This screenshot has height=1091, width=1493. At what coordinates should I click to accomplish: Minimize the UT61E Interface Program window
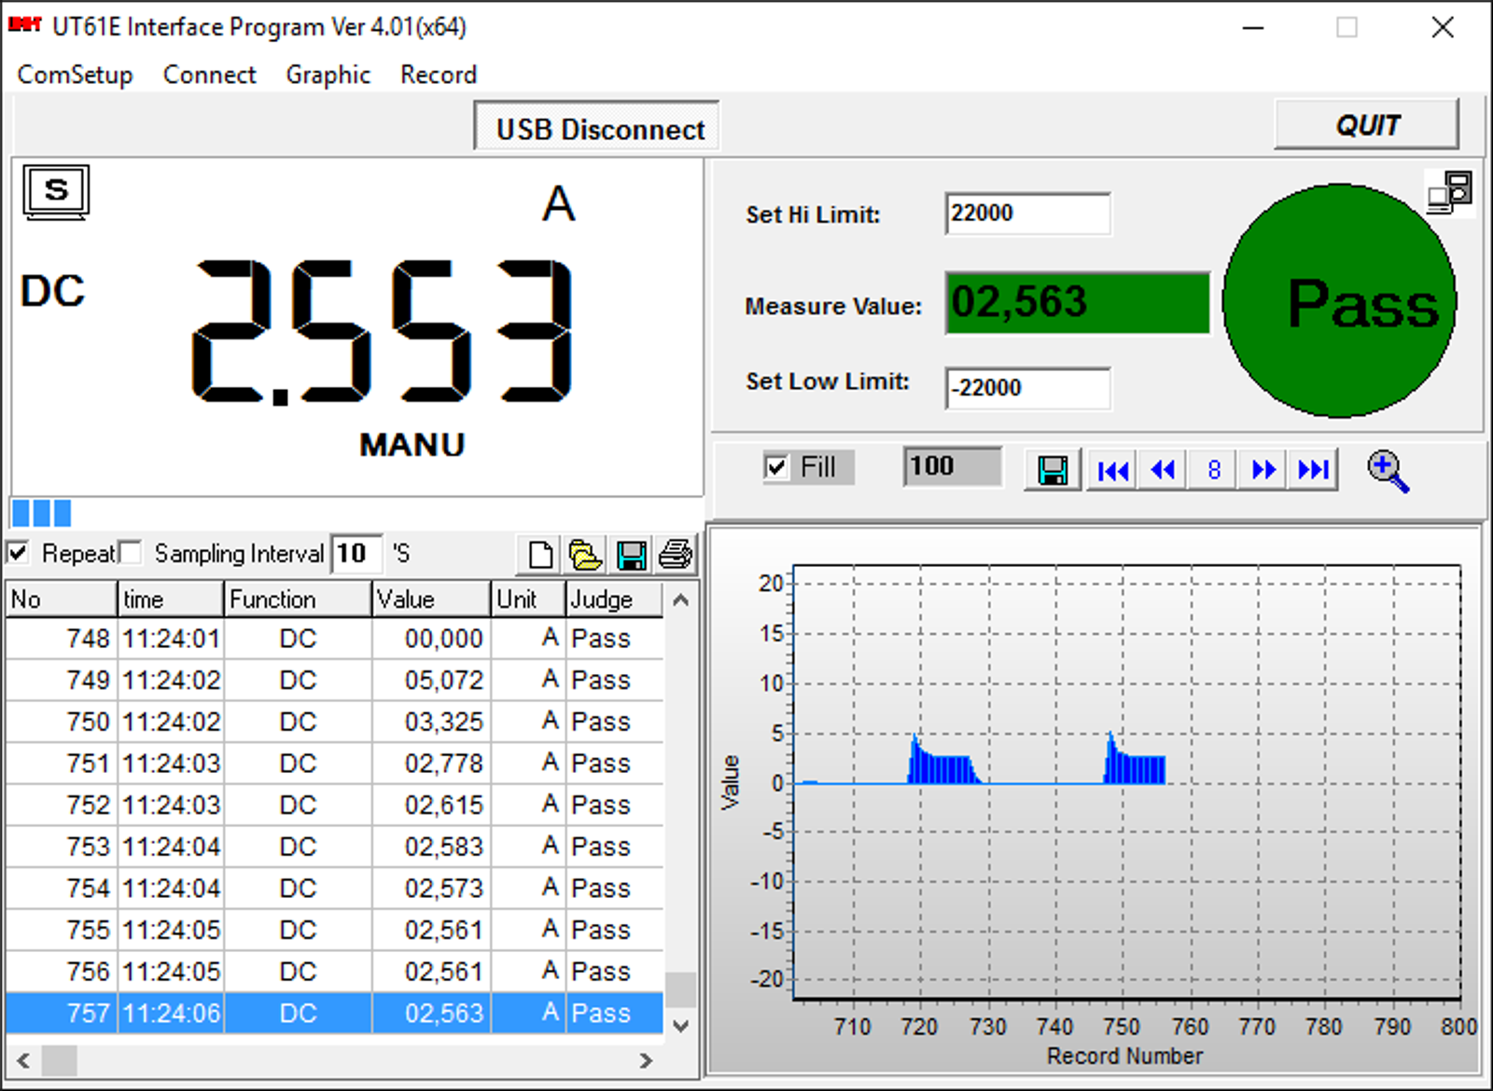(x=1253, y=27)
